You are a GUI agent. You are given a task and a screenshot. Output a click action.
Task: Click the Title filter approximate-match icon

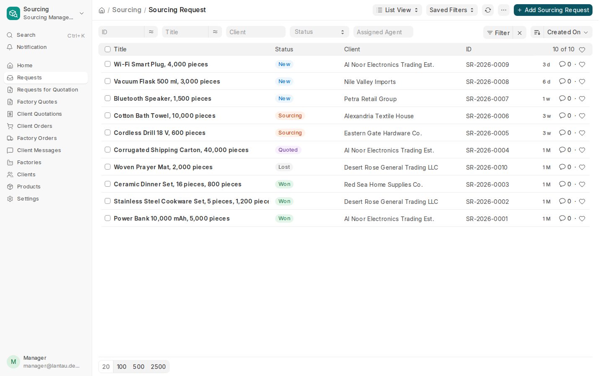click(x=215, y=32)
